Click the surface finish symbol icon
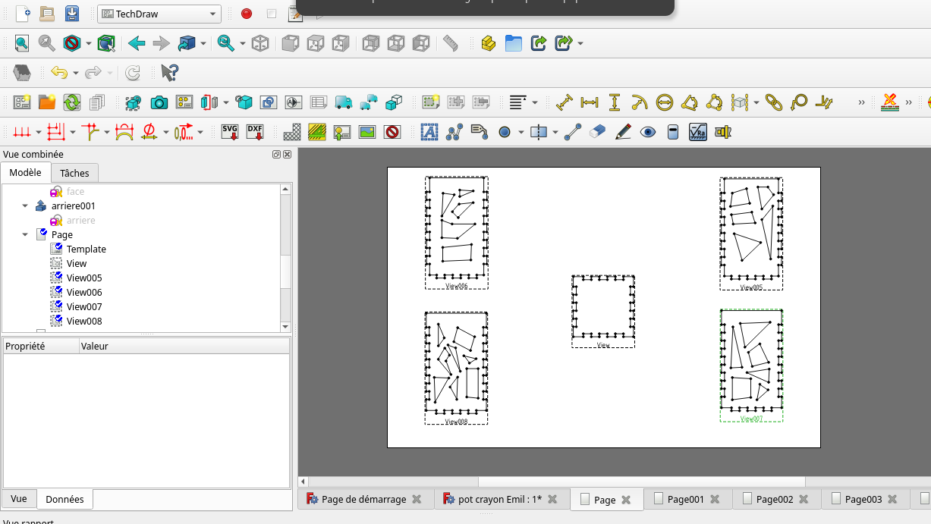Image resolution: width=931 pixels, height=524 pixels. [x=697, y=132]
